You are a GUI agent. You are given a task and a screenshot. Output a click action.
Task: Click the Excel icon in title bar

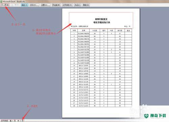point(1,1)
